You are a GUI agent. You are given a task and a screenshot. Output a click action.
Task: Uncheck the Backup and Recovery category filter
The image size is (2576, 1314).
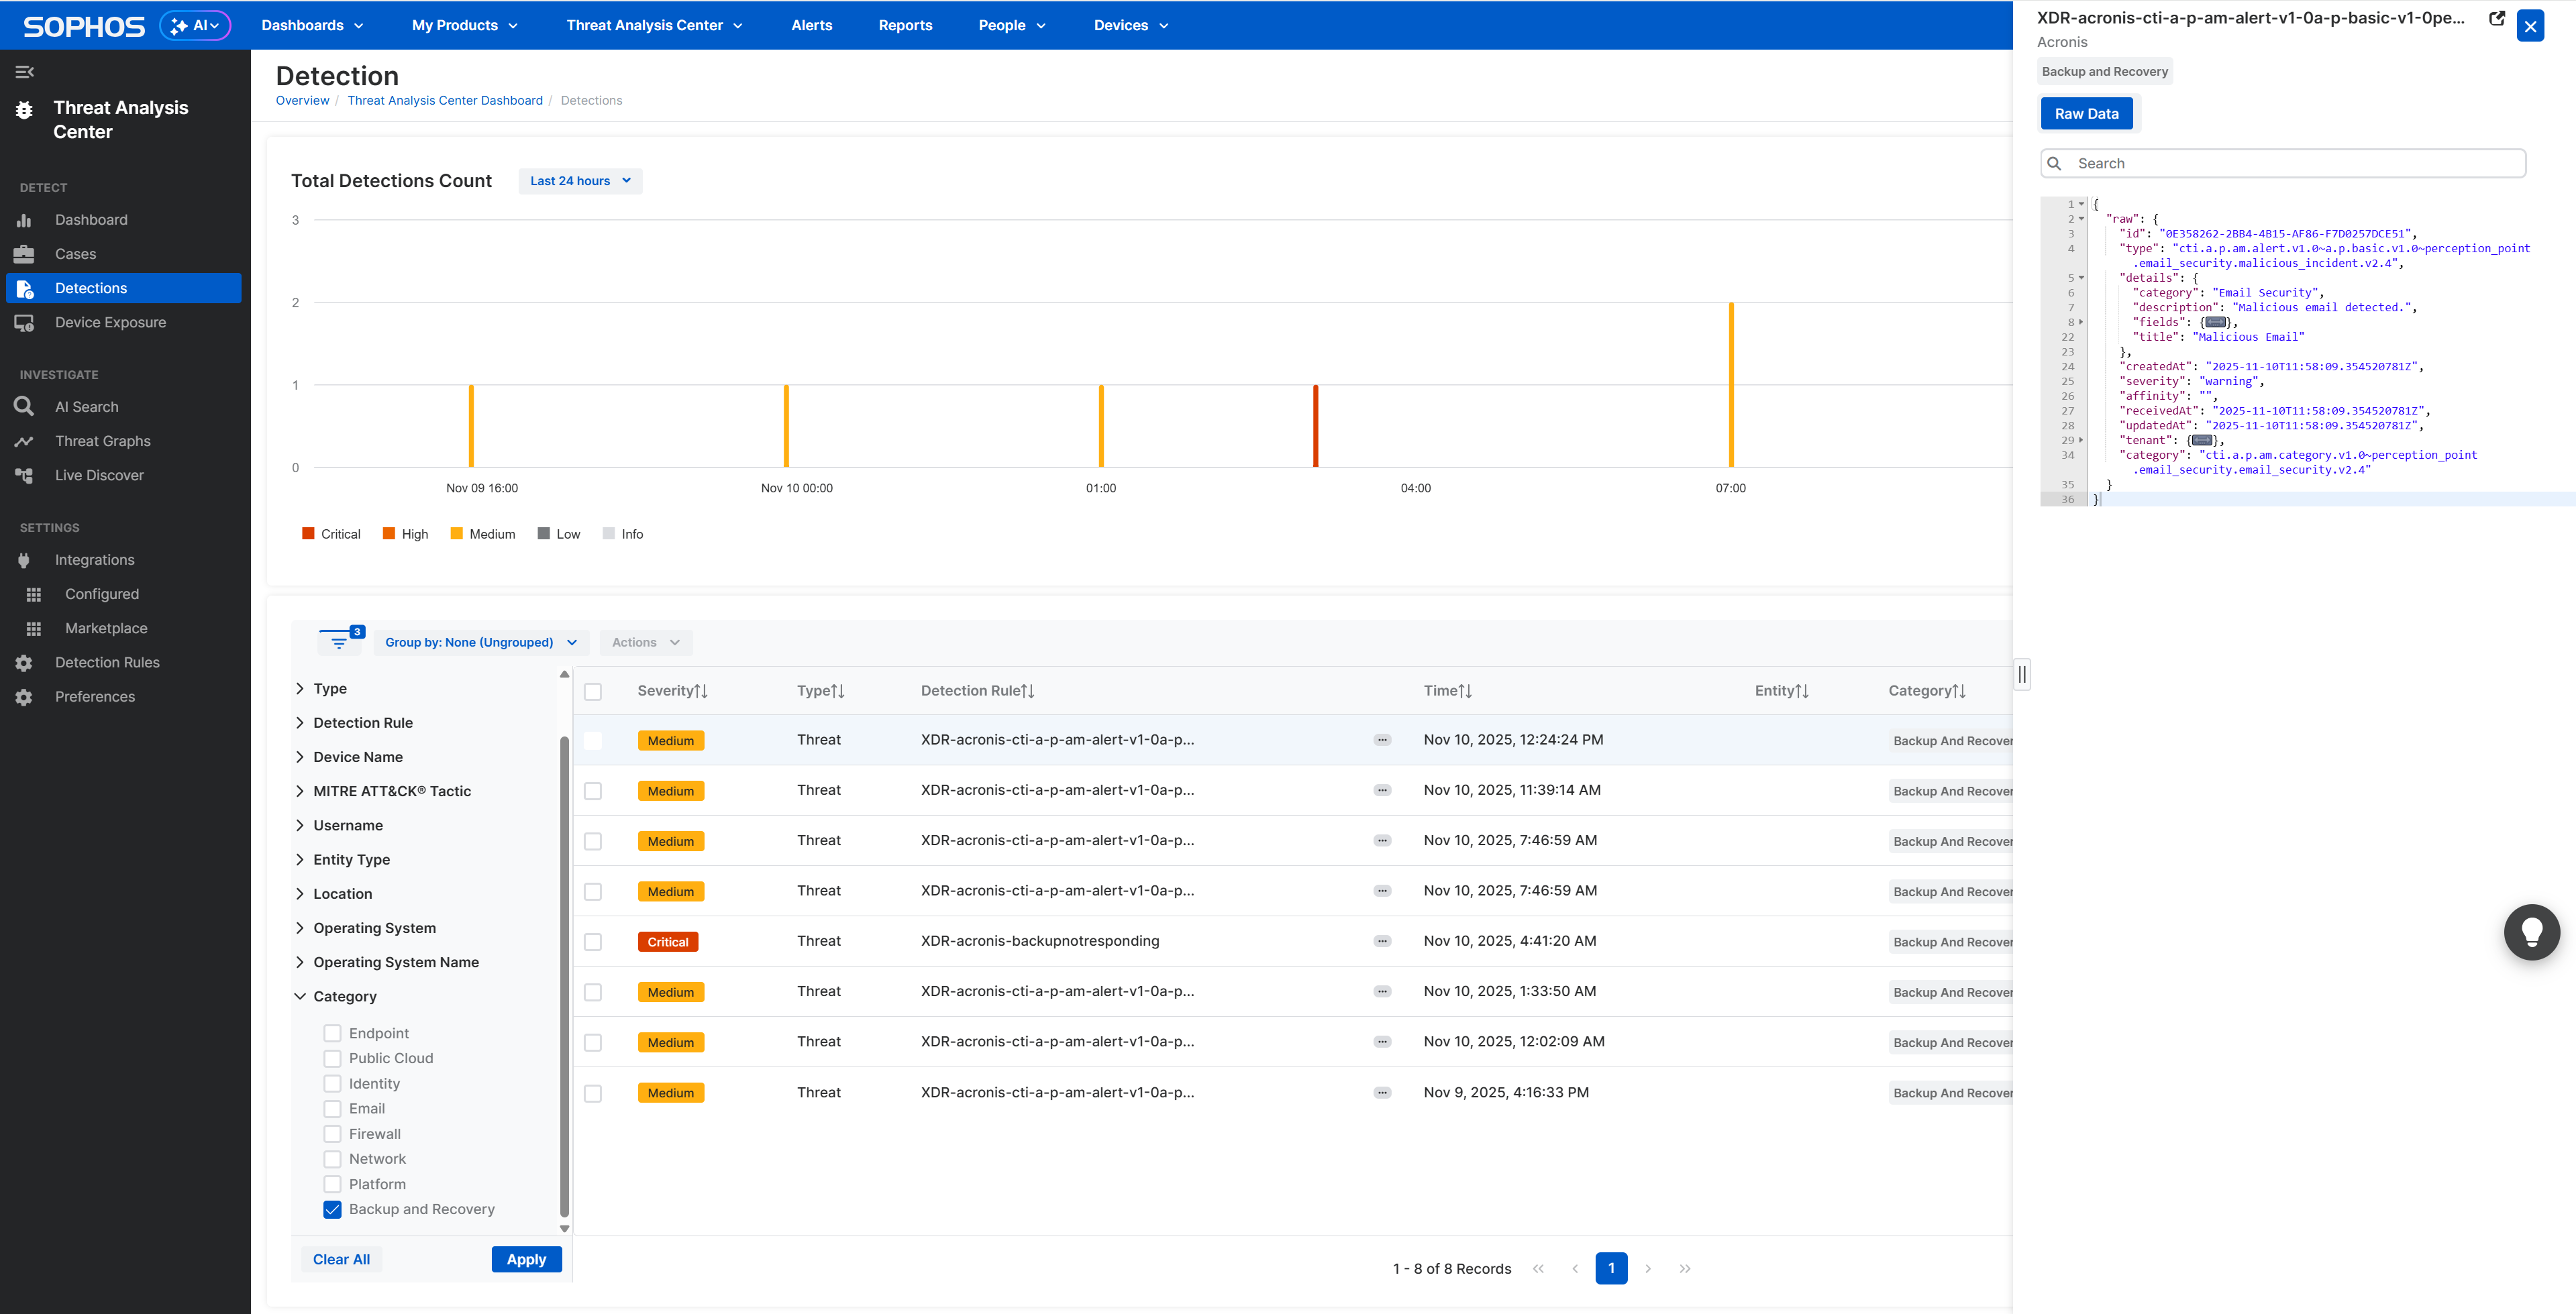[x=332, y=1209]
